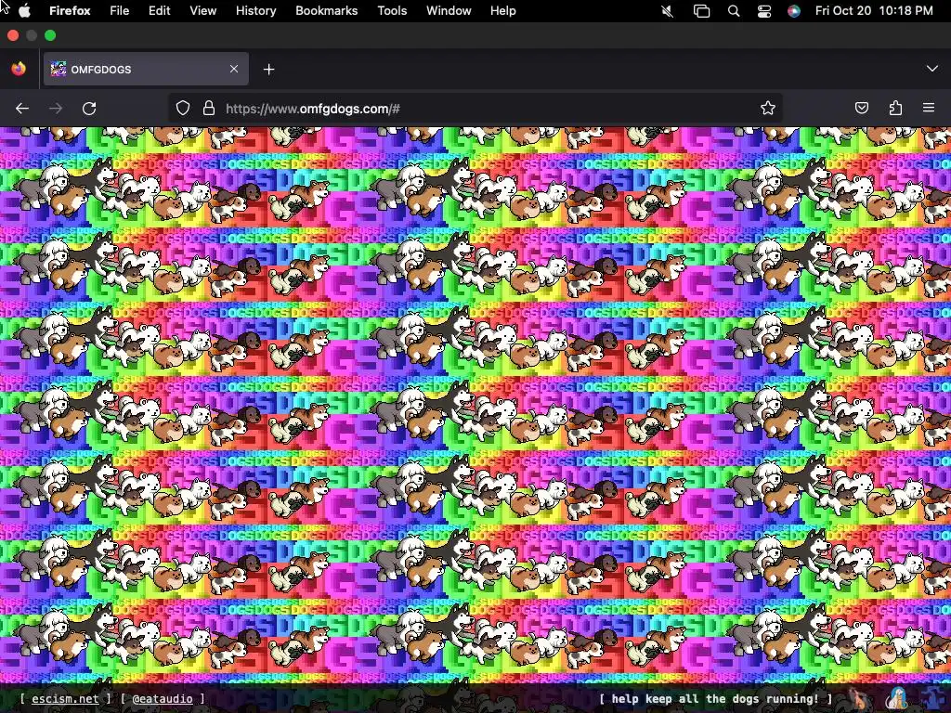Open the History menu
951x713 pixels.
tap(255, 11)
